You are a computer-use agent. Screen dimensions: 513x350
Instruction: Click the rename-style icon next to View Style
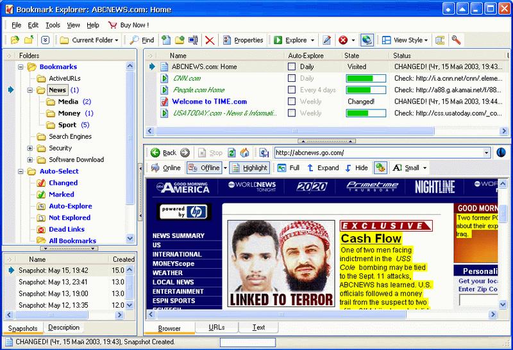click(440, 40)
